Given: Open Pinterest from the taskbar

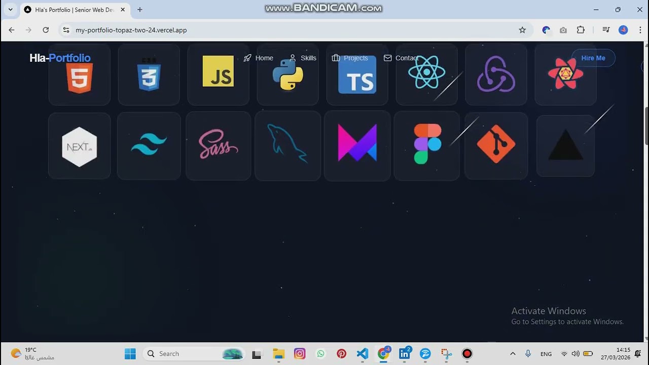Looking at the screenshot, I should tap(342, 353).
